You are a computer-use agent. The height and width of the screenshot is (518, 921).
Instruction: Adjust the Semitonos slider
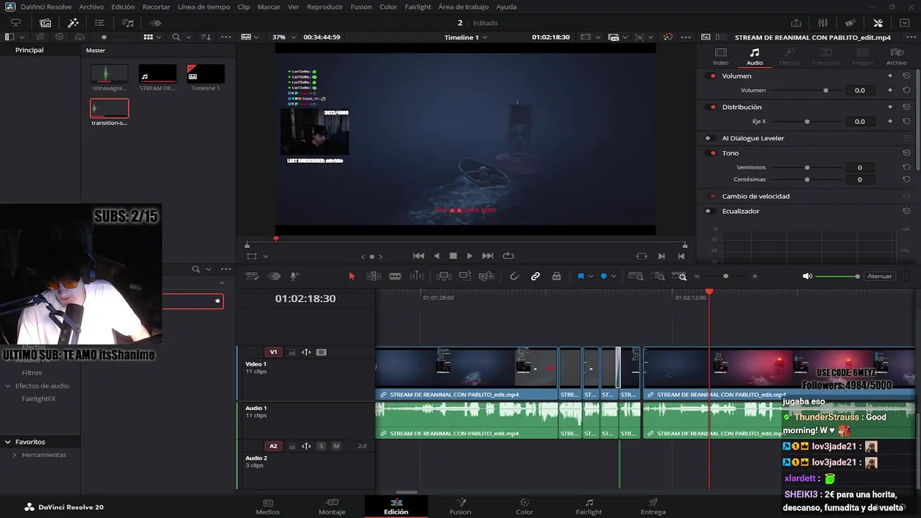(x=807, y=168)
